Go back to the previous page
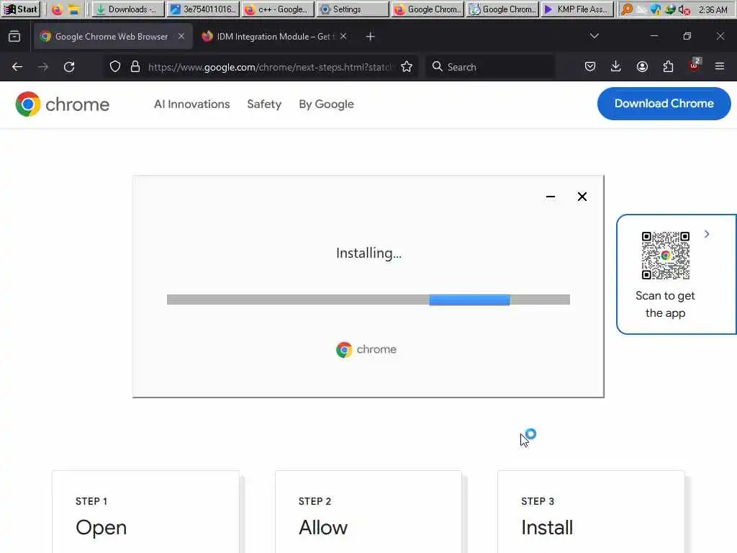This screenshot has width=737, height=553. (17, 67)
